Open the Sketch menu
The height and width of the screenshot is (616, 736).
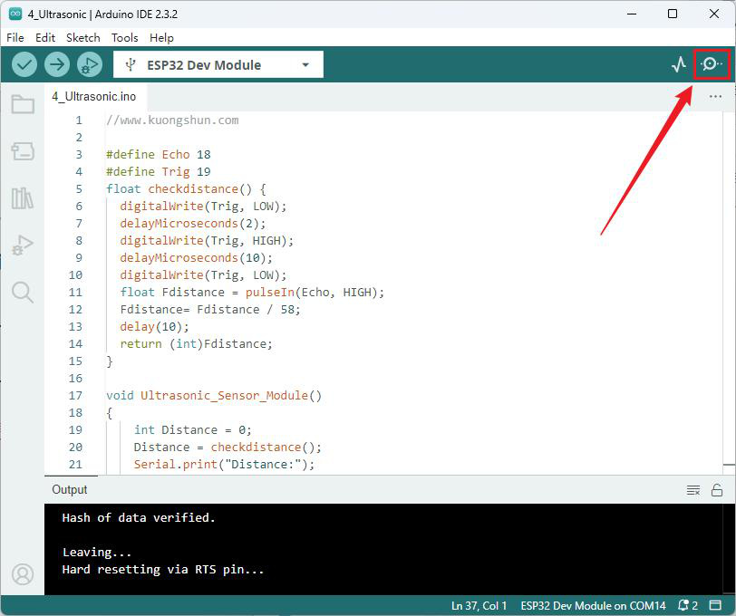click(83, 37)
